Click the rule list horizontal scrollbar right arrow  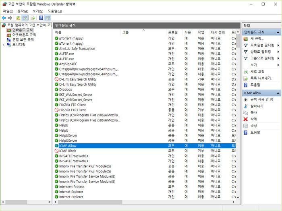tap(233, 202)
